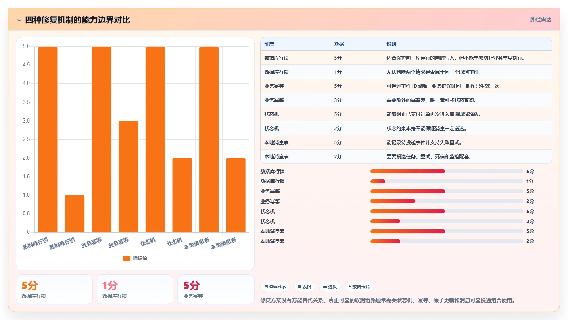Click the 路径雷达 label in the header
The width and height of the screenshot is (568, 320).
click(541, 19)
